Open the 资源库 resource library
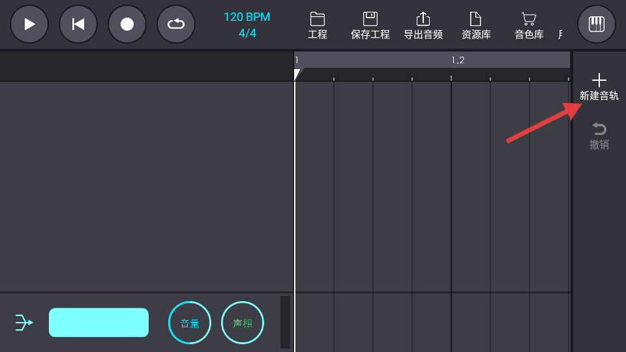Image resolution: width=626 pixels, height=352 pixels. click(x=476, y=26)
